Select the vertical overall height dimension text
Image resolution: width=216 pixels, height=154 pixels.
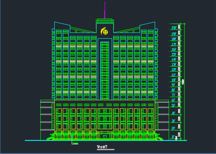point(183,82)
